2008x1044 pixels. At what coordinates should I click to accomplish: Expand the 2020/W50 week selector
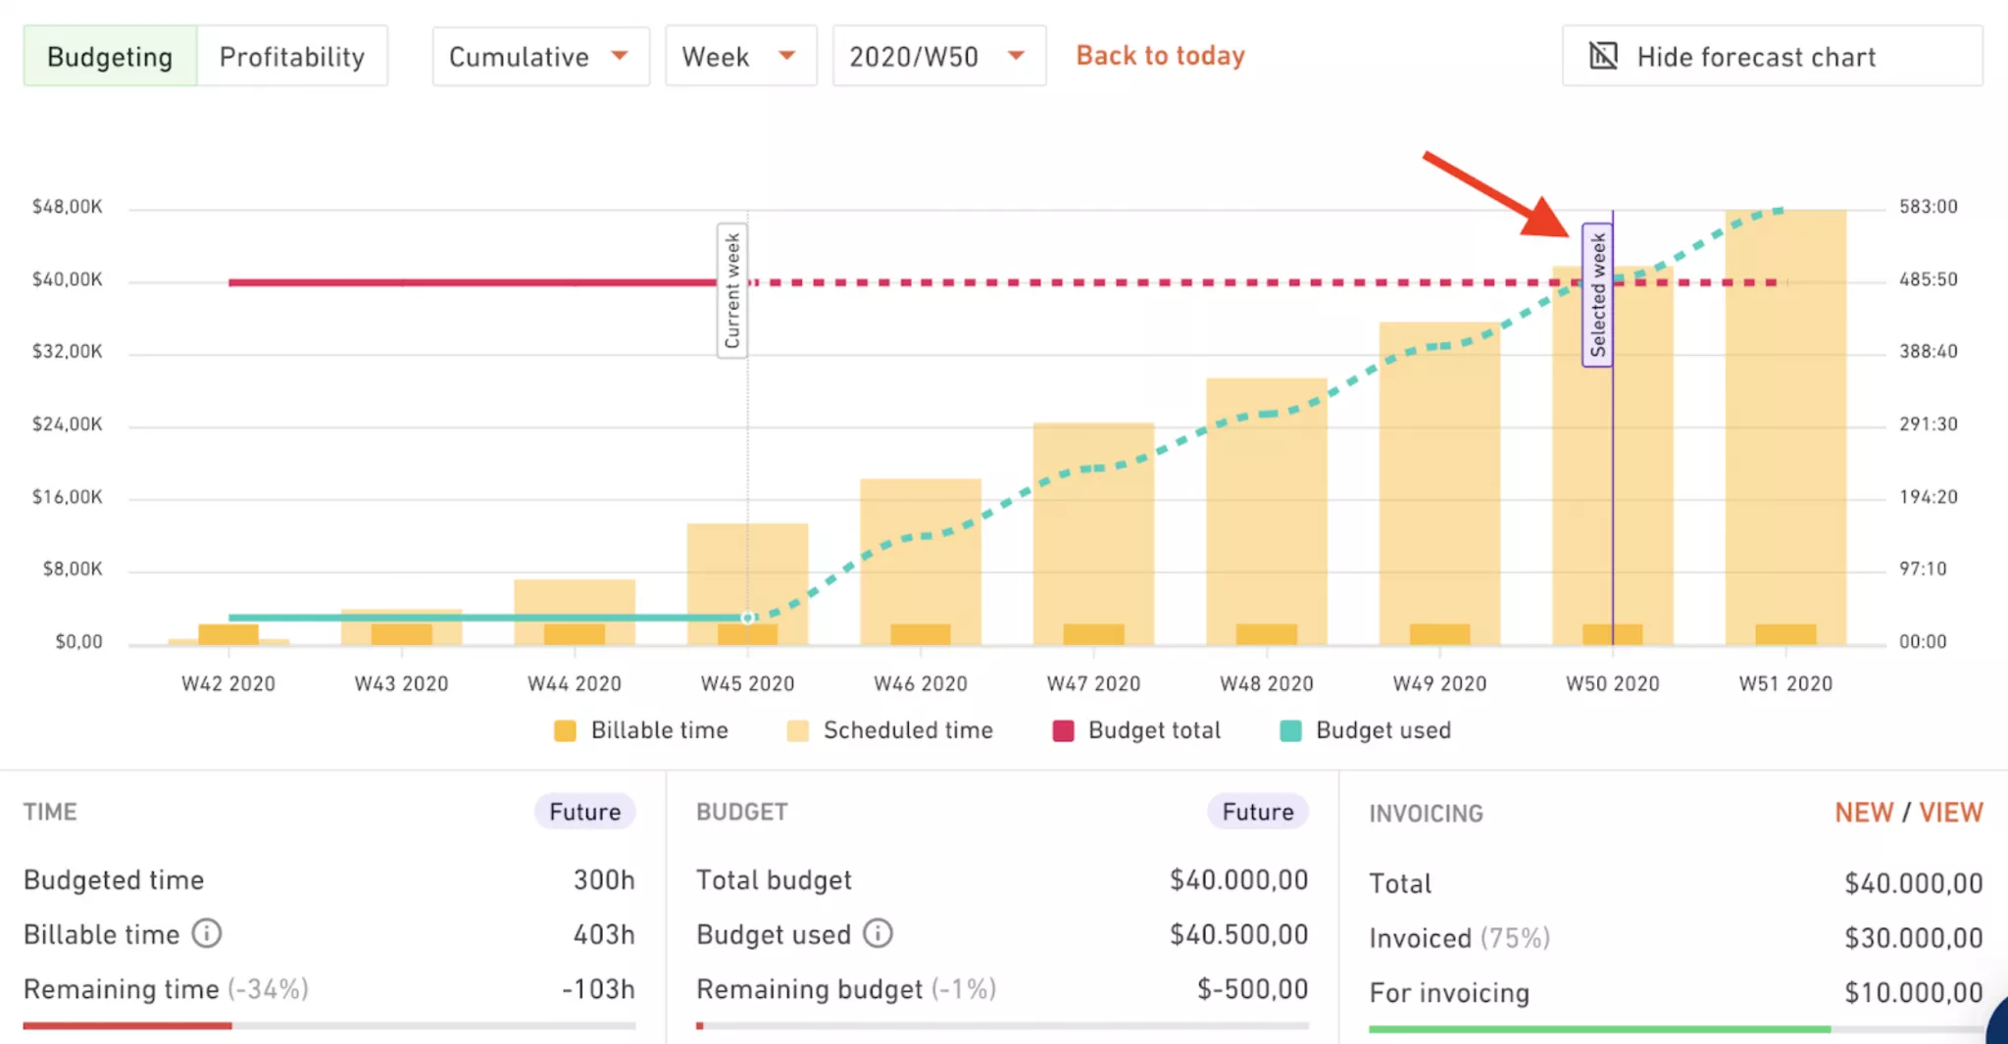[938, 57]
